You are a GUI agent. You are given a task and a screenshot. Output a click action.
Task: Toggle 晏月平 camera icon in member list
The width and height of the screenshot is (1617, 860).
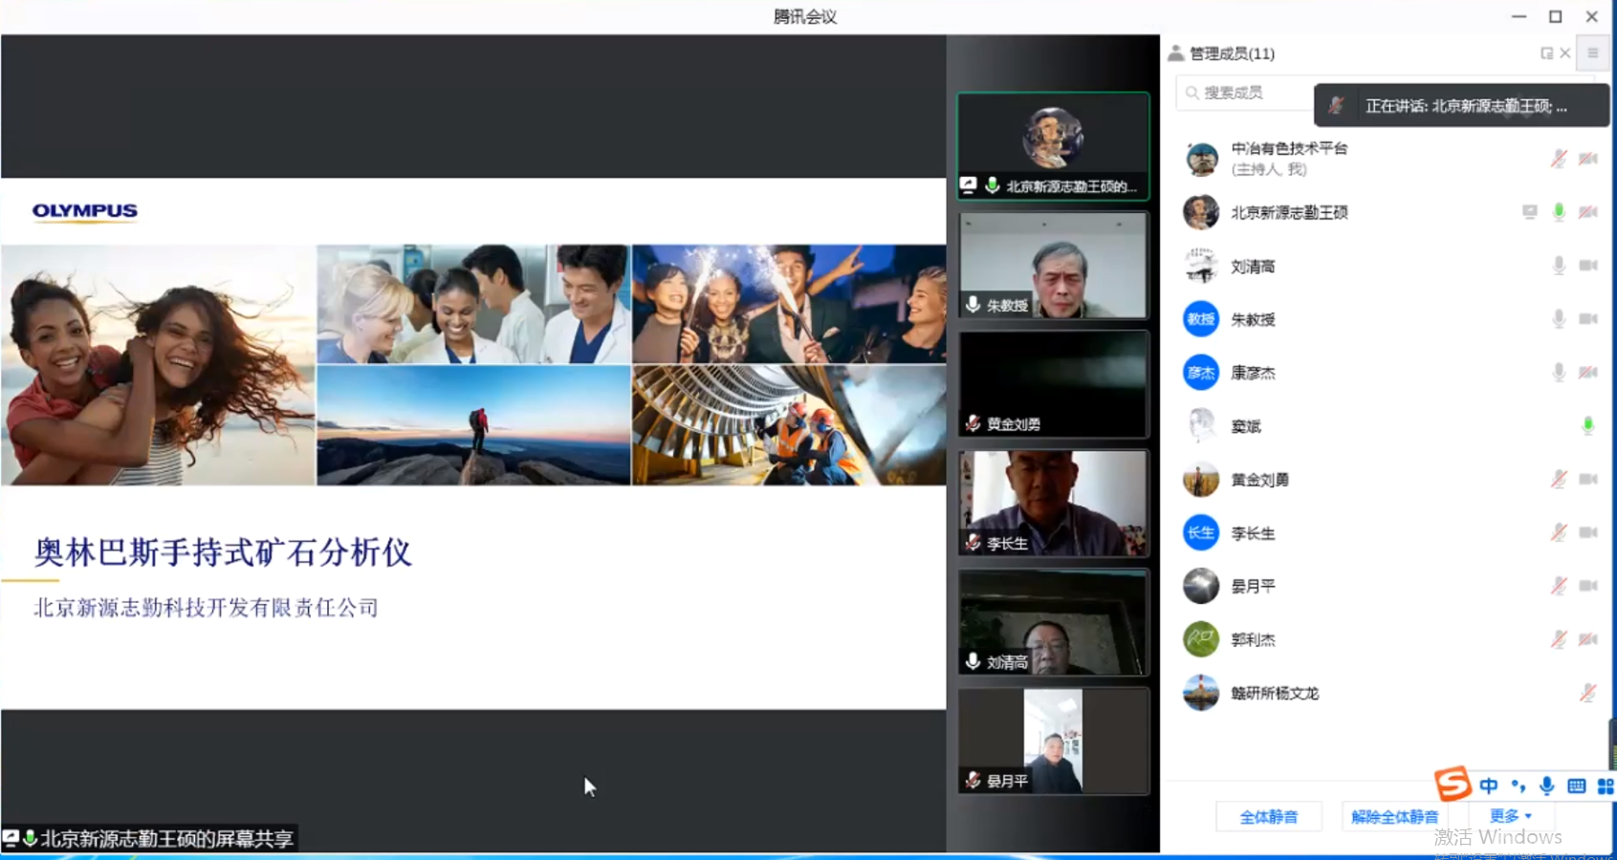click(1588, 586)
